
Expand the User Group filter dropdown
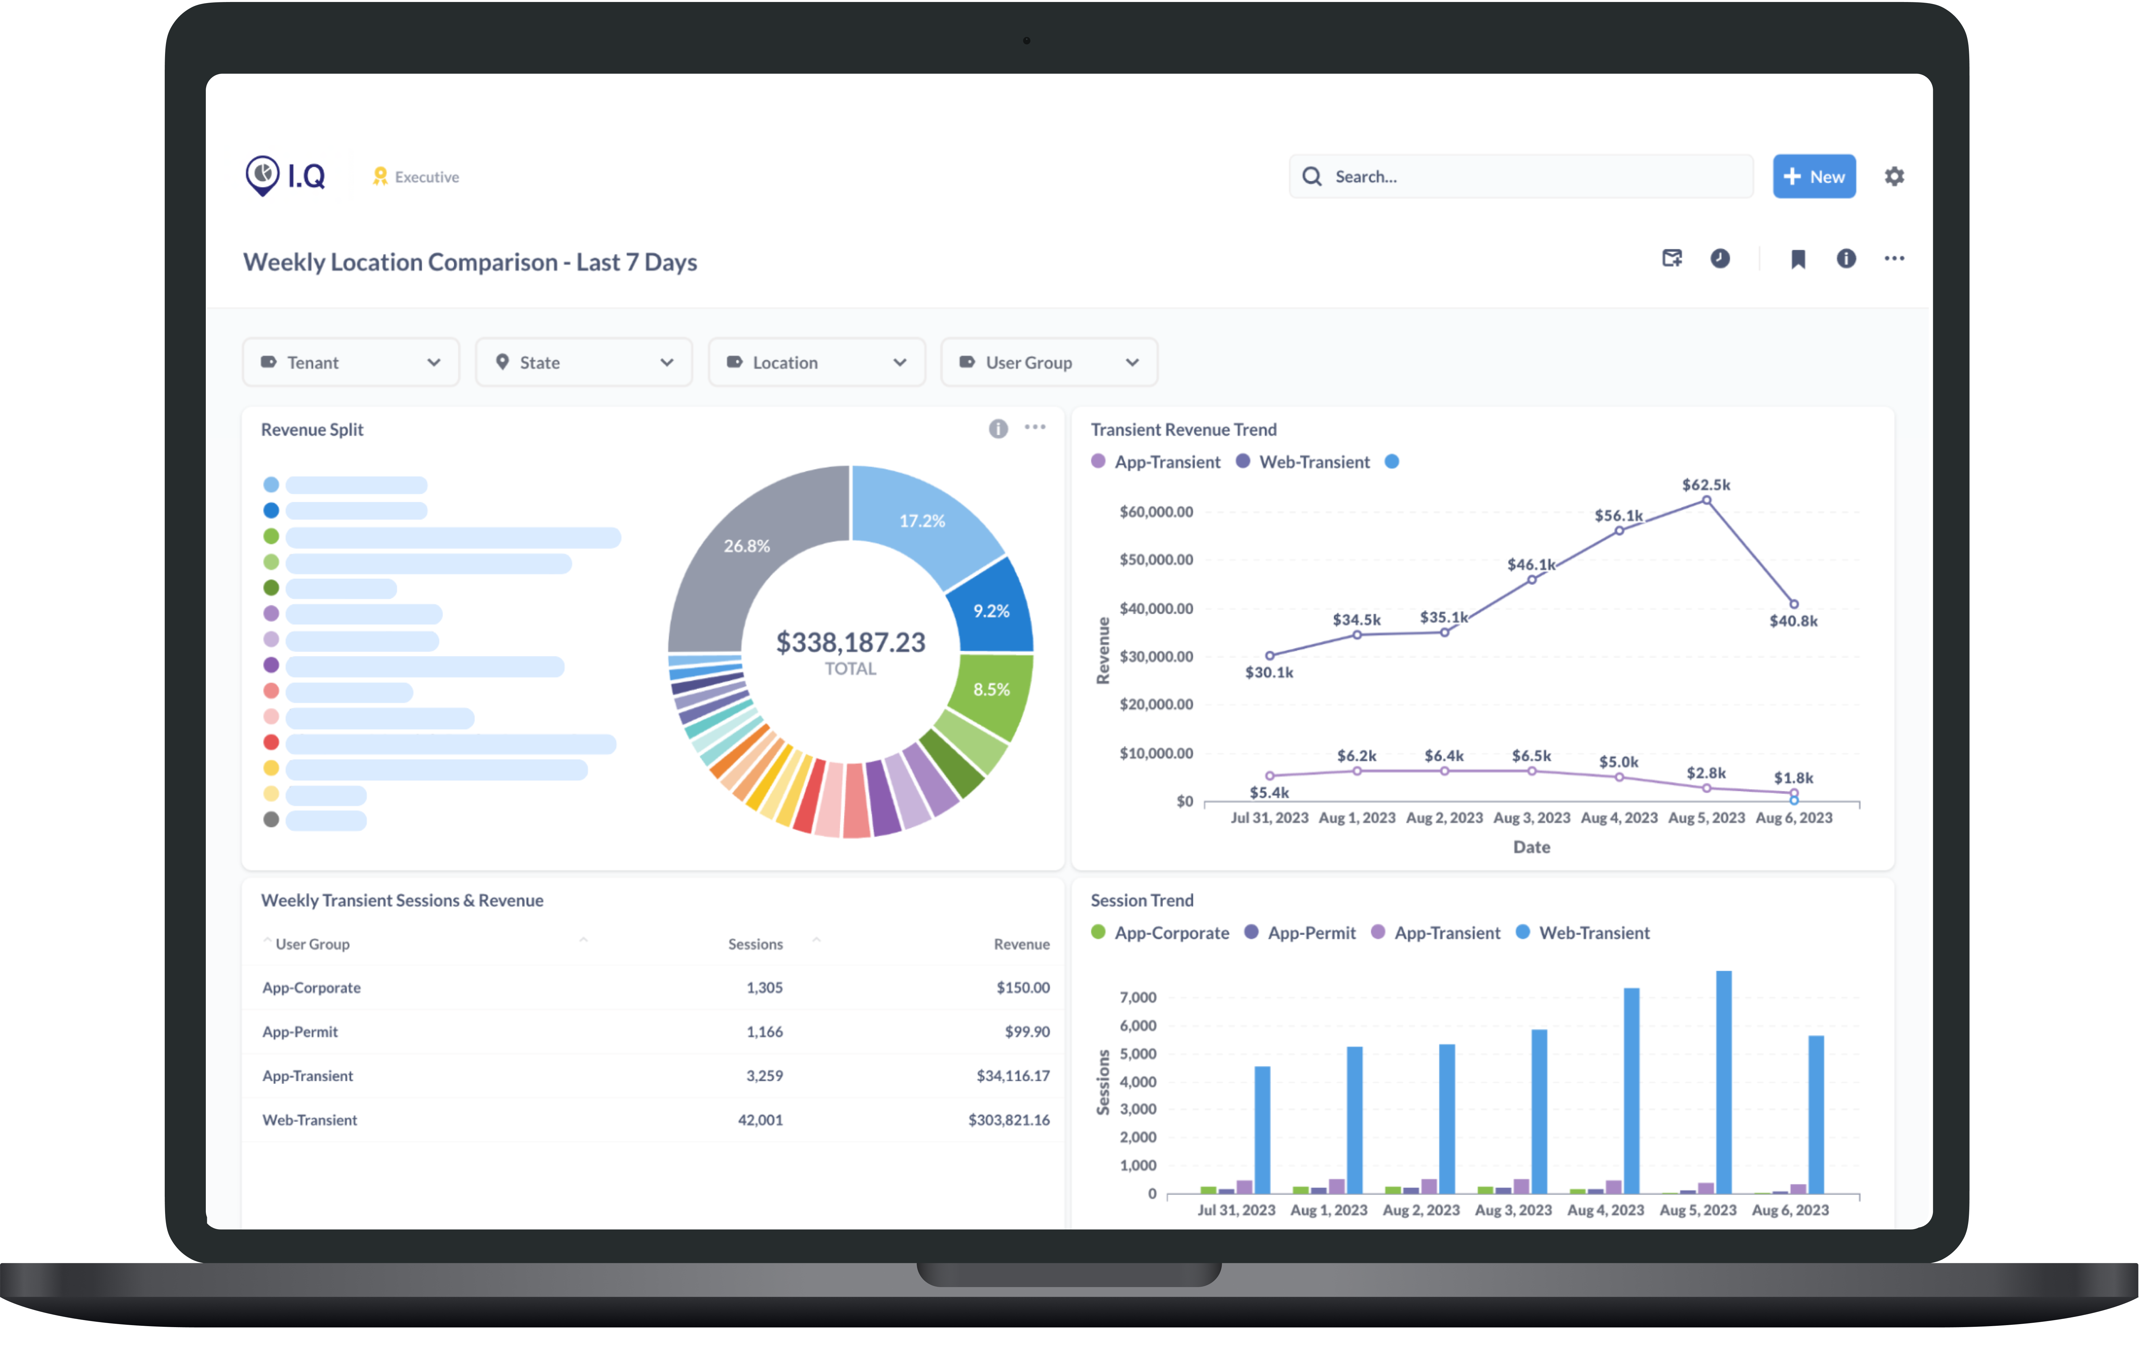[x=1049, y=362]
